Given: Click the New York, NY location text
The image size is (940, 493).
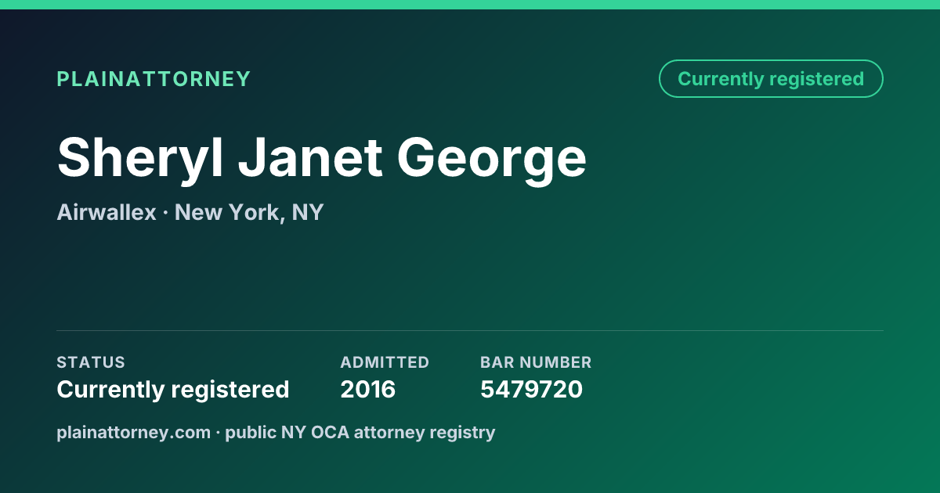Looking at the screenshot, I should (249, 213).
